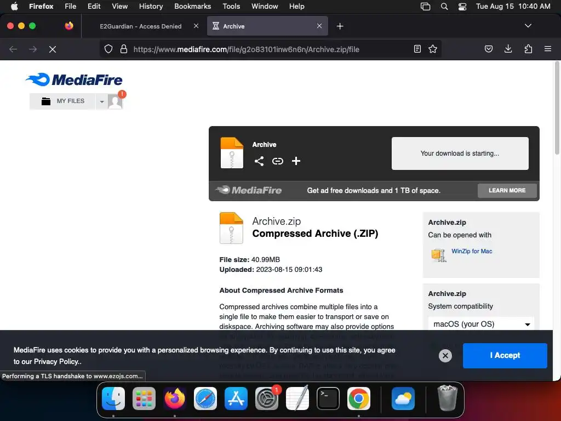This screenshot has height=421, width=561.
Task: Open the extensions puzzle icon
Action: [x=528, y=49]
